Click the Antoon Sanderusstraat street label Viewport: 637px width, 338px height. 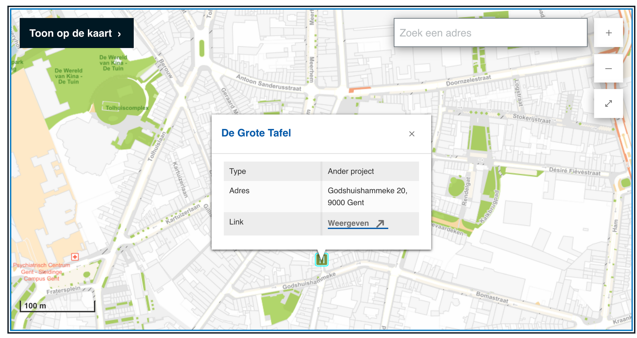[269, 83]
